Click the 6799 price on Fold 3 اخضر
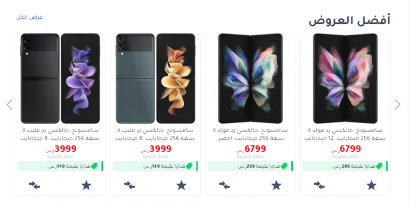This screenshot has height=206, width=409. click(x=250, y=149)
